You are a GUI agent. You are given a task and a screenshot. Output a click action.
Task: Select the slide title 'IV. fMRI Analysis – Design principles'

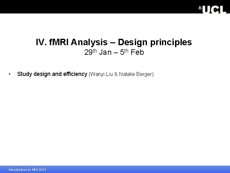[114, 42]
